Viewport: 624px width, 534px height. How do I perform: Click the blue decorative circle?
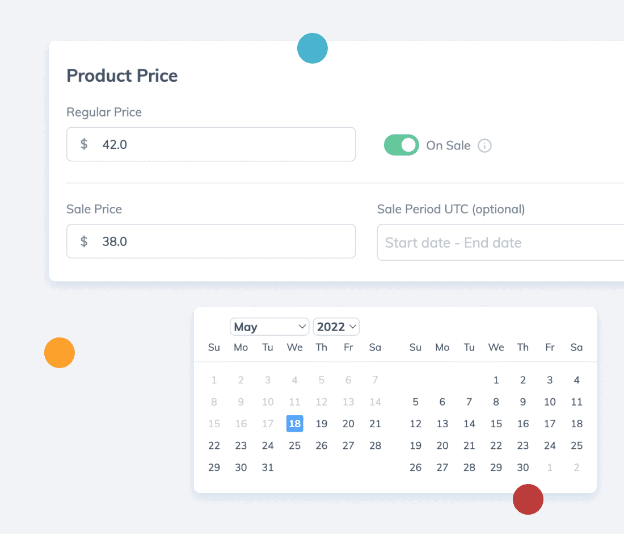tap(313, 48)
